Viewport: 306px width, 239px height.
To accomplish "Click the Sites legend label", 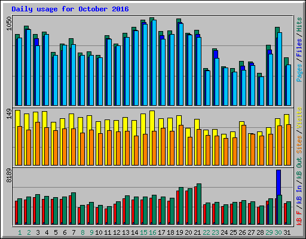I will (x=299, y=145).
